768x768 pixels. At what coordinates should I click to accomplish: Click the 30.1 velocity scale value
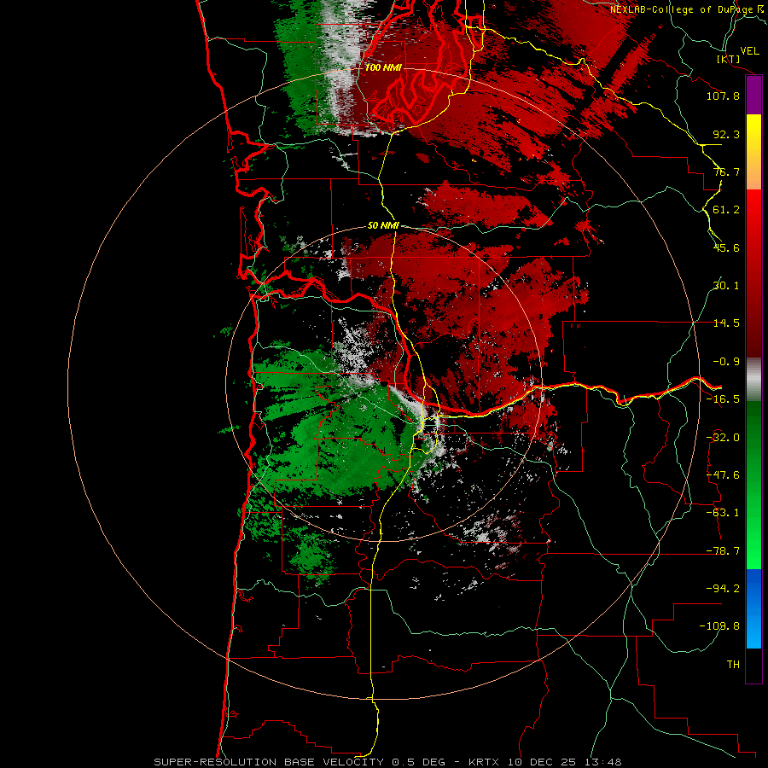pyautogui.click(x=726, y=286)
